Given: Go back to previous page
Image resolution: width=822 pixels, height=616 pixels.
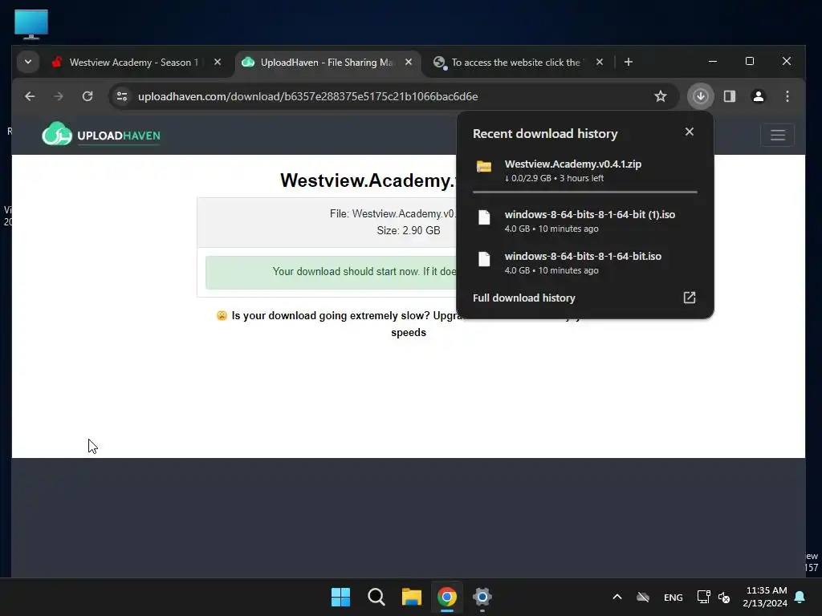Looking at the screenshot, I should tap(30, 96).
